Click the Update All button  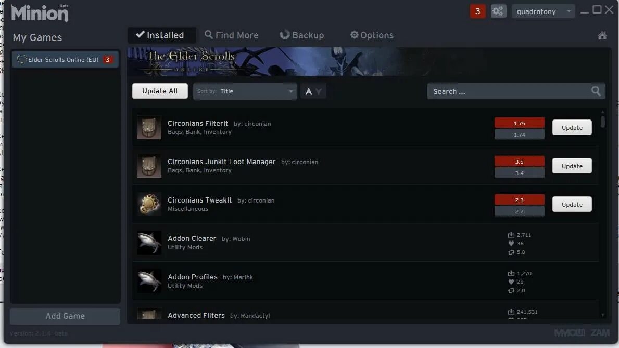(160, 91)
